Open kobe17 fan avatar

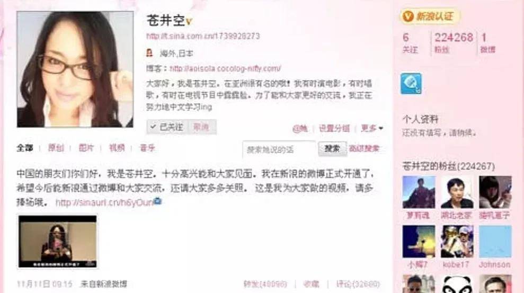(457, 242)
